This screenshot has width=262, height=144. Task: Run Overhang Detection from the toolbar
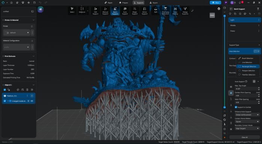point(165,11)
